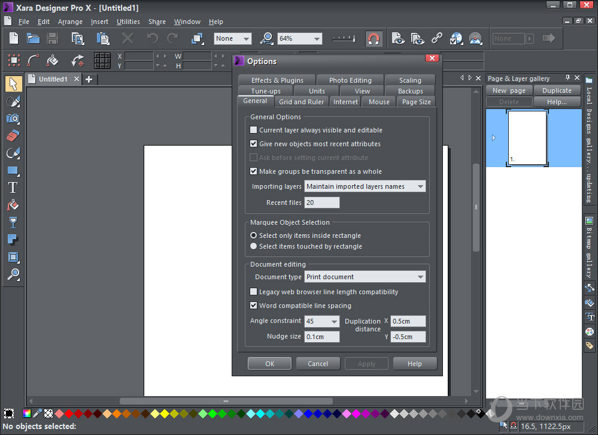
Task: Open the Importing layers dropdown
Action: click(365, 186)
